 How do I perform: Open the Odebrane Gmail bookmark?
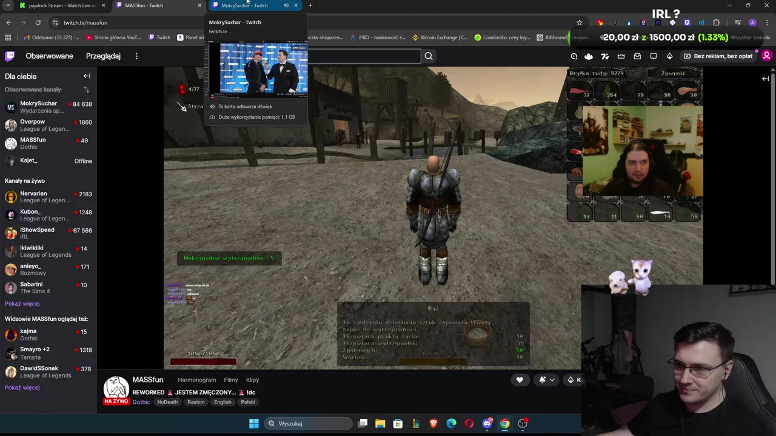click(51, 38)
